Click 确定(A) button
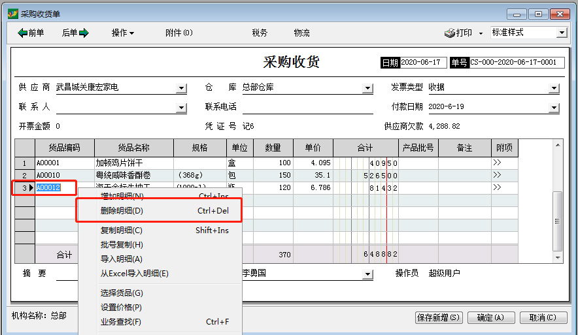Screen dimensions: 578x335 (490, 317)
